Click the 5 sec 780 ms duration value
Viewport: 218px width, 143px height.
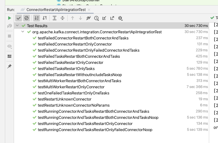pos(197,68)
